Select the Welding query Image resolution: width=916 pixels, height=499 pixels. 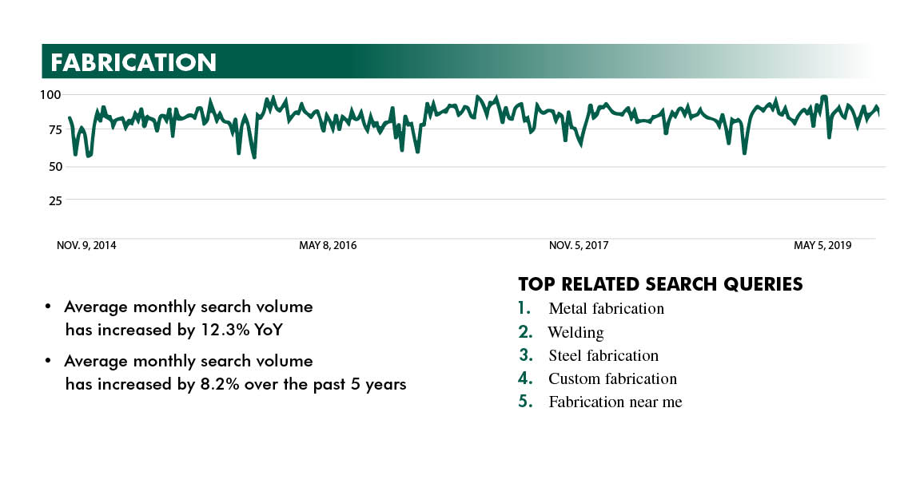coord(575,333)
